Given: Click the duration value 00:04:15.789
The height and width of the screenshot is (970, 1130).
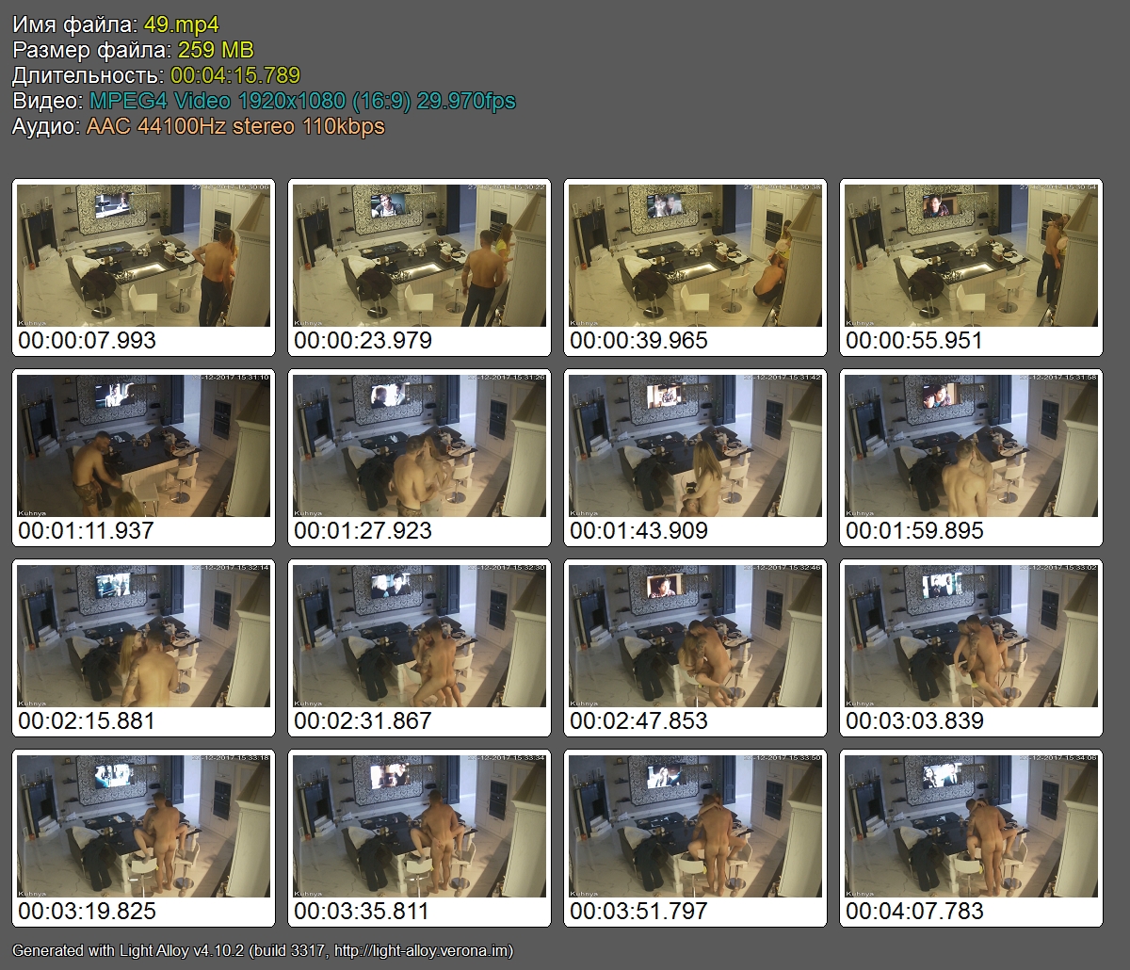Looking at the screenshot, I should pos(235,75).
